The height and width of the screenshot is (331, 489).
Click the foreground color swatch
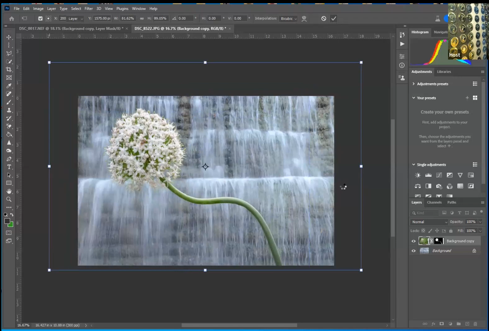[x=7, y=221]
